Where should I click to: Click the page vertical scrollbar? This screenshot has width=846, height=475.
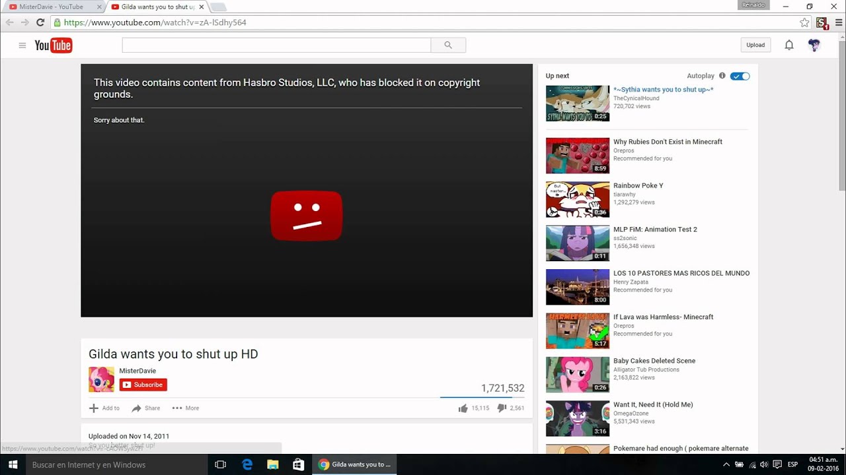click(842, 244)
